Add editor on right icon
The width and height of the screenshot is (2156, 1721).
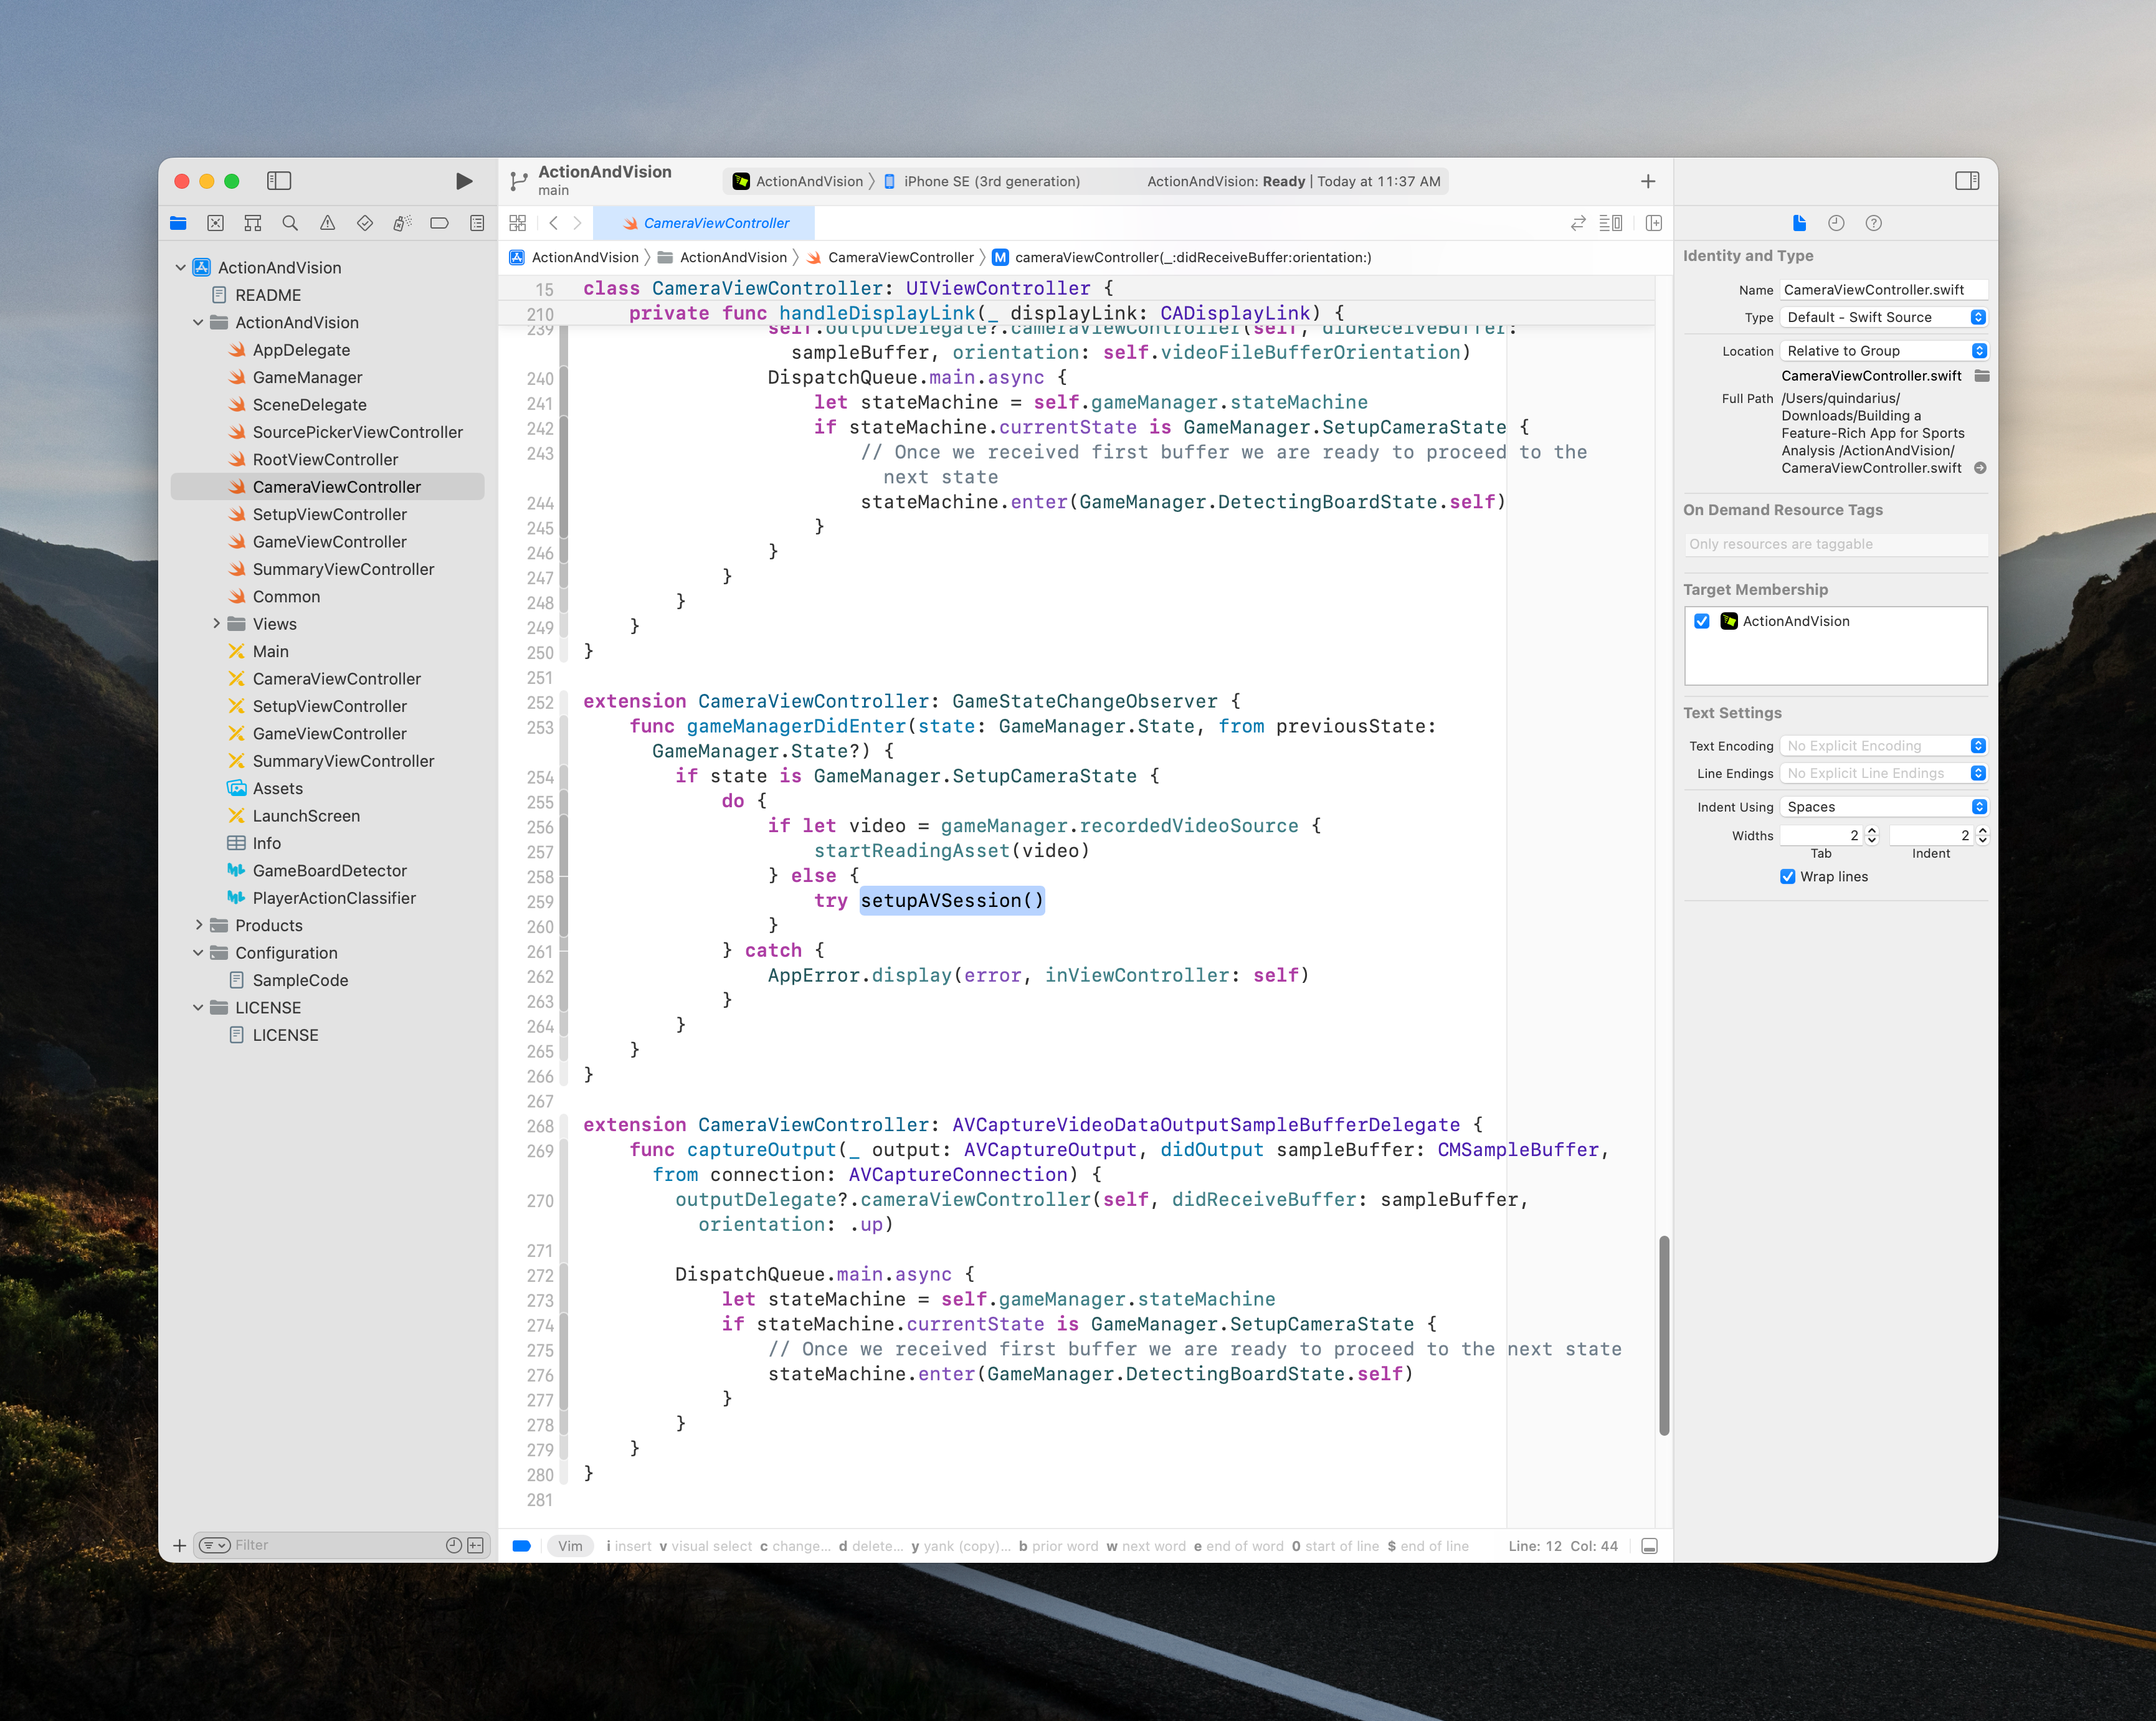pos(1654,223)
